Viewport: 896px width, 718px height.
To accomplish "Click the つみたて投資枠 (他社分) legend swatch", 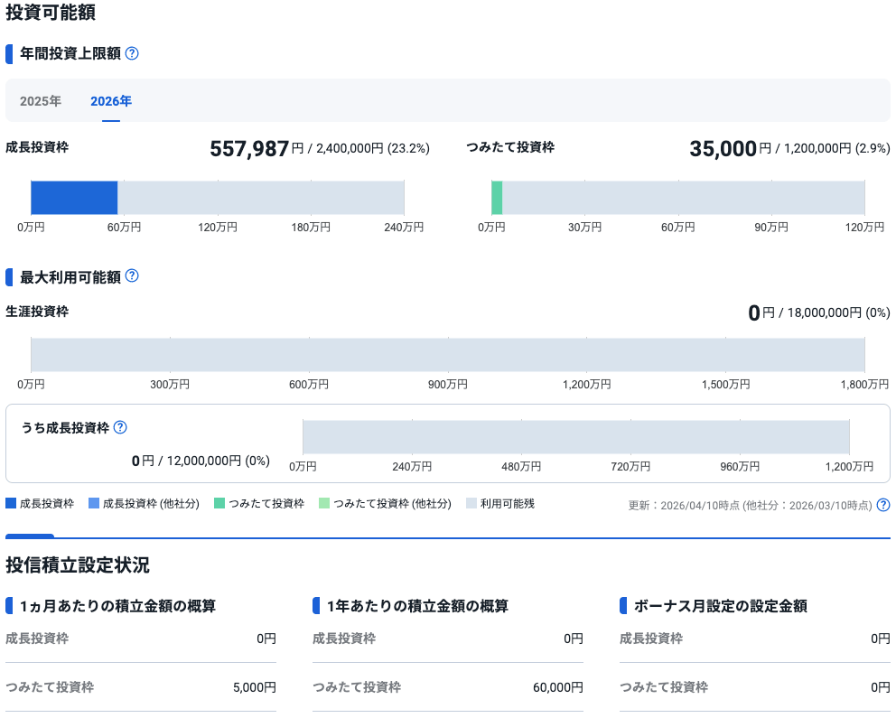I will tap(324, 504).
